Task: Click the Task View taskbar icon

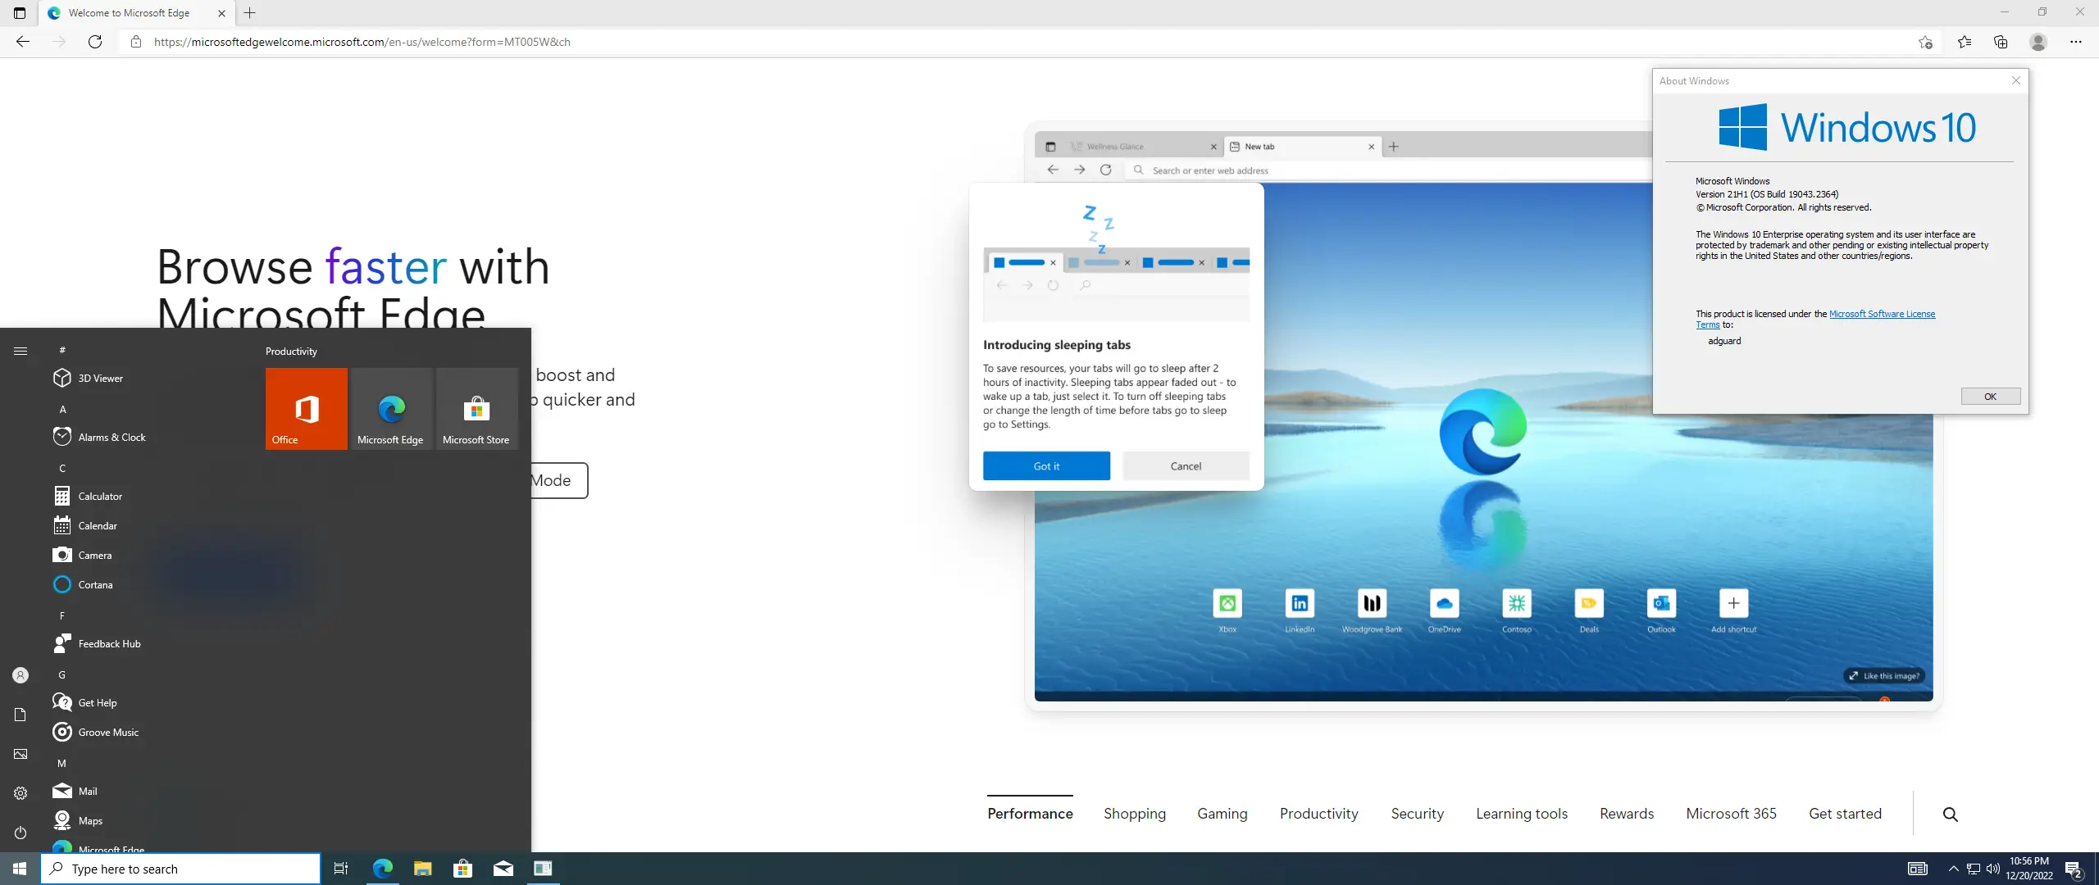Action: (x=341, y=869)
